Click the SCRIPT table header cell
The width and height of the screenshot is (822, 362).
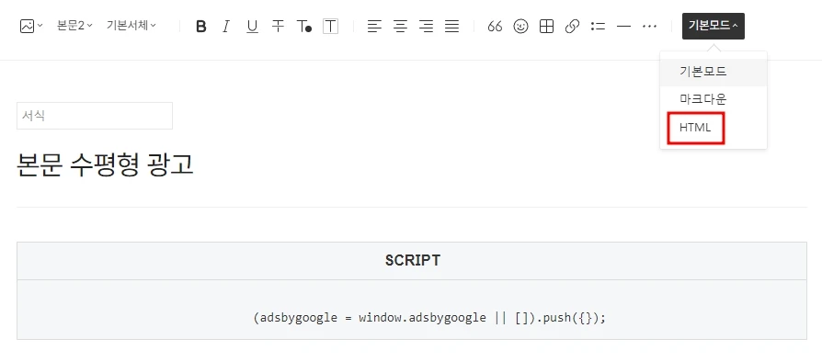pos(412,260)
